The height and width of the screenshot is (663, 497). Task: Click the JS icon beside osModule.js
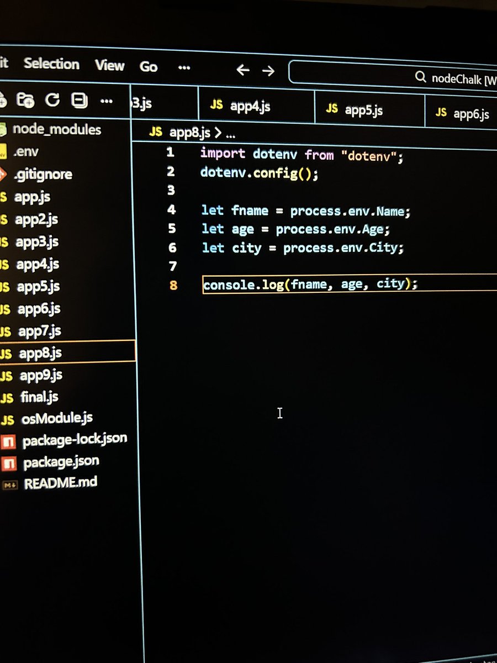click(7, 420)
